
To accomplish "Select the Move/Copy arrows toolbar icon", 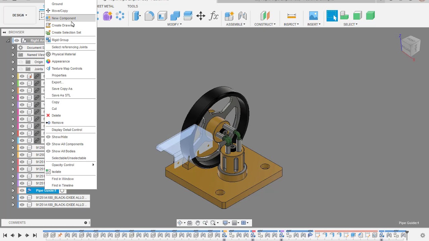I will click(201, 16).
